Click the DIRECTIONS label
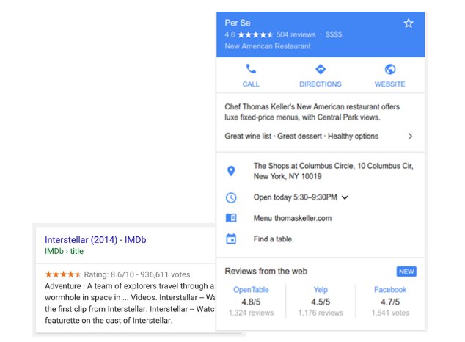This screenshot has height=342, width=465. [x=321, y=84]
